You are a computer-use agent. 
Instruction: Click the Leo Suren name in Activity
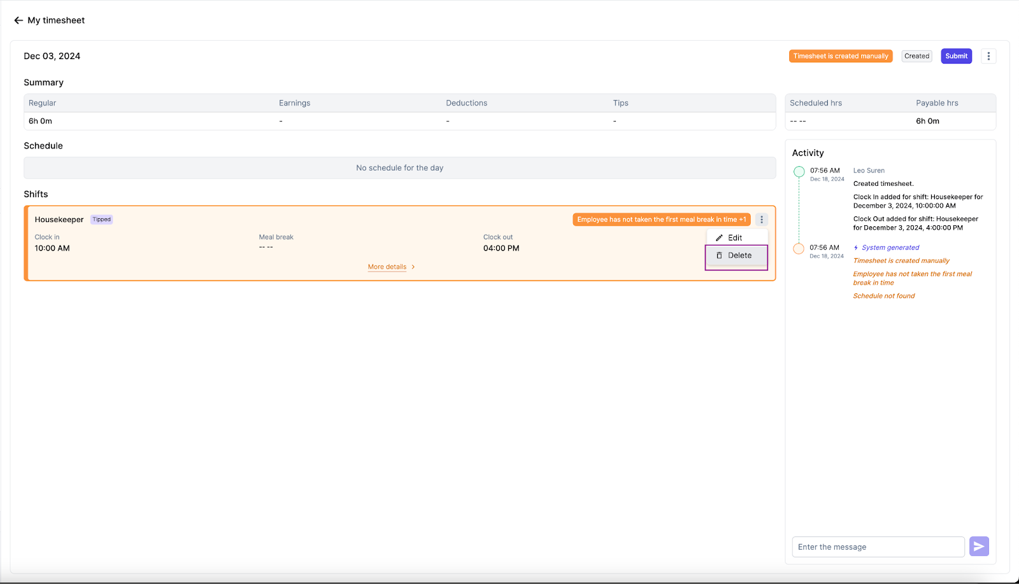click(869, 170)
